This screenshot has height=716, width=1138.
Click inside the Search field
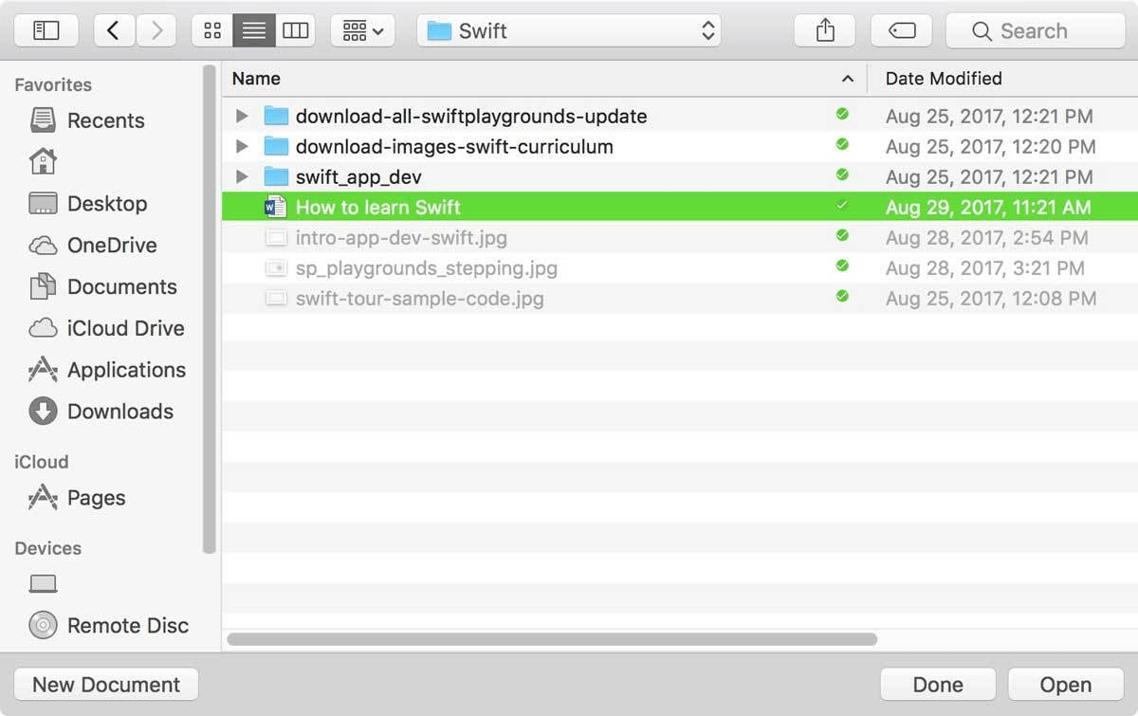coord(1034,29)
